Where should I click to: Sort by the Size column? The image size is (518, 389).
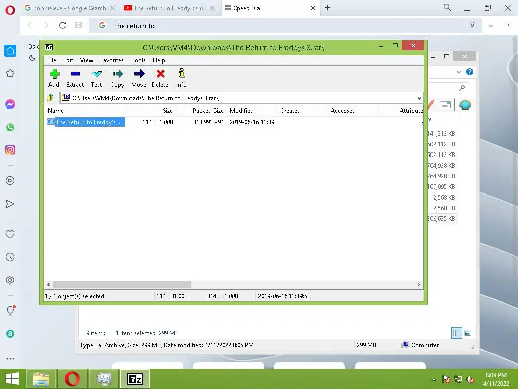click(150, 111)
